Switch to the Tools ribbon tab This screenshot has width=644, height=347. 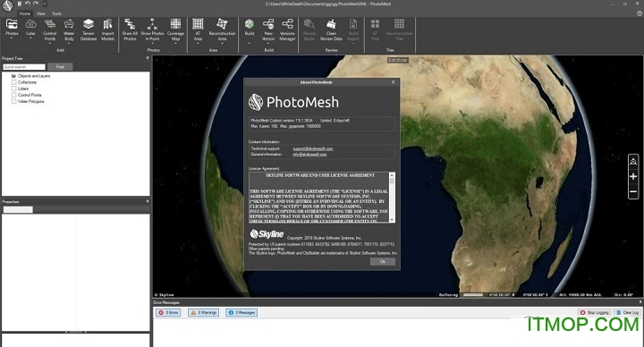click(56, 13)
